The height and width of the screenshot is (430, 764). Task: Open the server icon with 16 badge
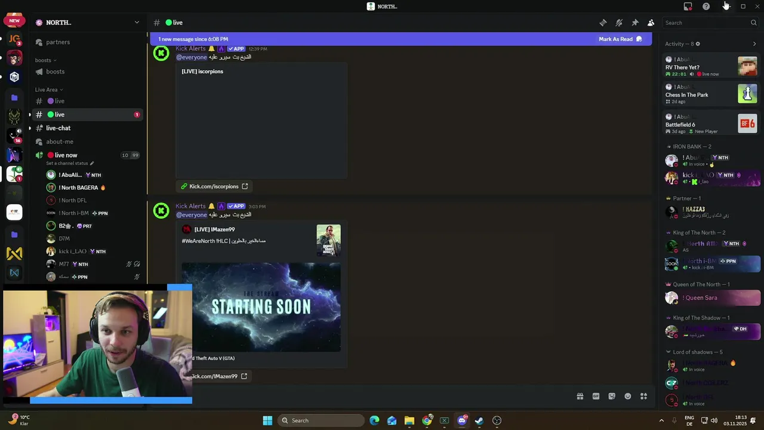[14, 135]
